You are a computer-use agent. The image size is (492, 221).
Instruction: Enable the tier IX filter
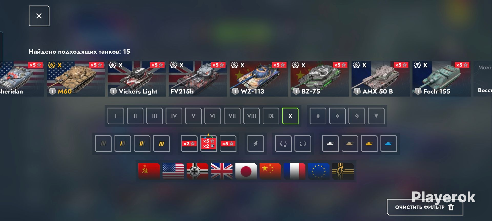[x=271, y=116]
